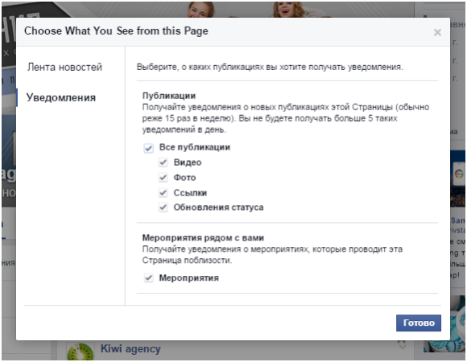Toggle the Все публикации checkbox
This screenshot has width=467, height=362.
[149, 148]
